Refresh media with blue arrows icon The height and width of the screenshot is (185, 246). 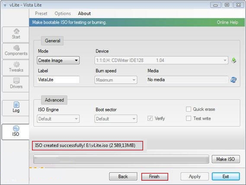tap(233, 80)
